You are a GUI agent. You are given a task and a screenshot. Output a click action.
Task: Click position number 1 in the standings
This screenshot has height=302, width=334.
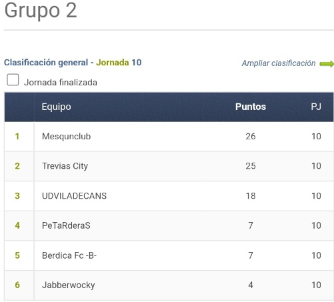[x=17, y=137]
